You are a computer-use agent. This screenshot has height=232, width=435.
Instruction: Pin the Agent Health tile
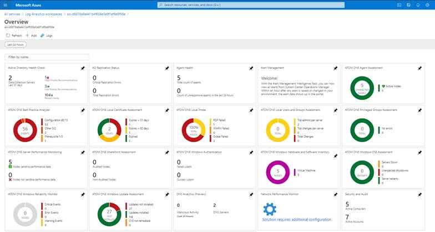click(x=251, y=68)
